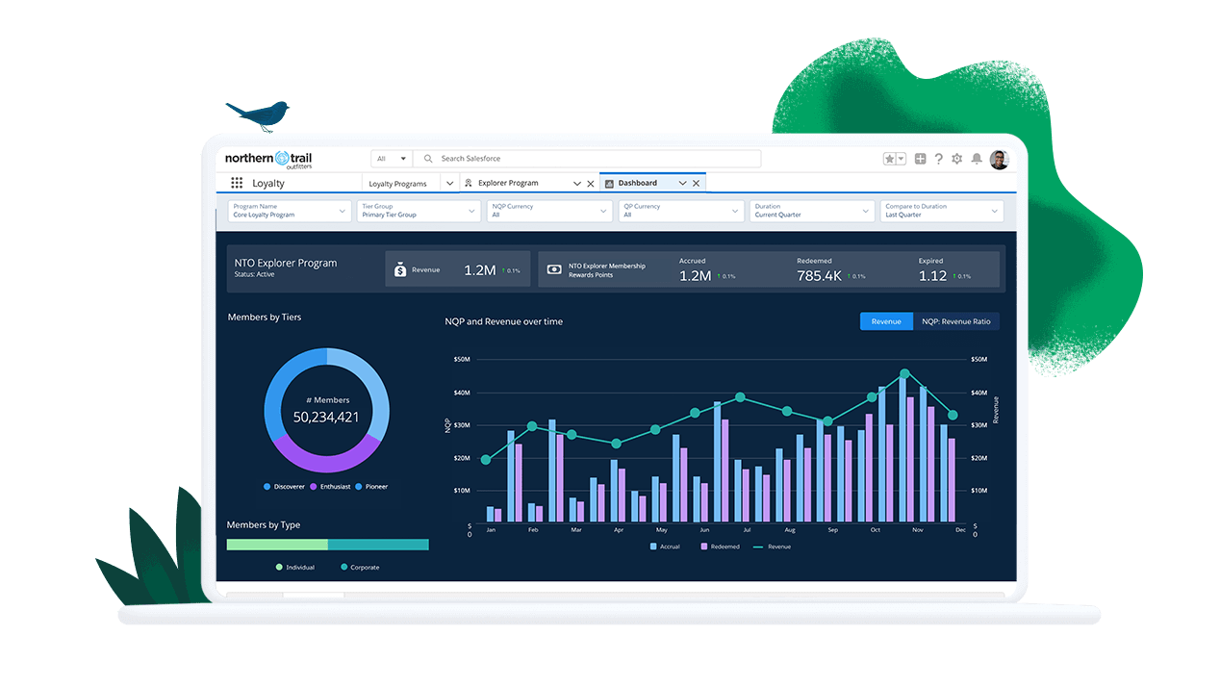Open the App Launcher grid icon

236,182
